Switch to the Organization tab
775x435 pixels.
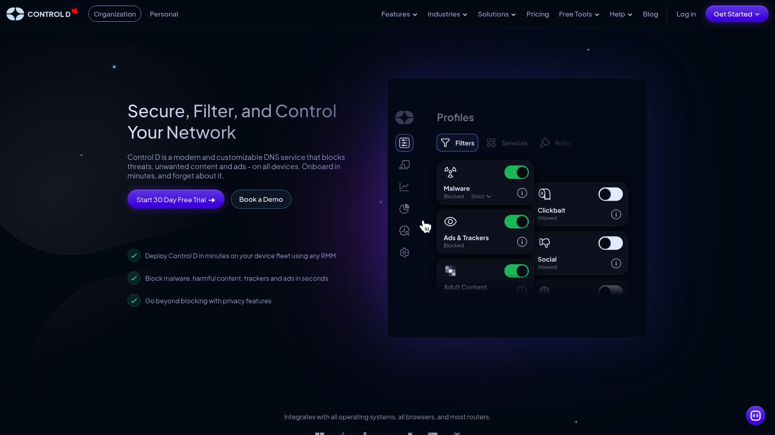click(115, 14)
